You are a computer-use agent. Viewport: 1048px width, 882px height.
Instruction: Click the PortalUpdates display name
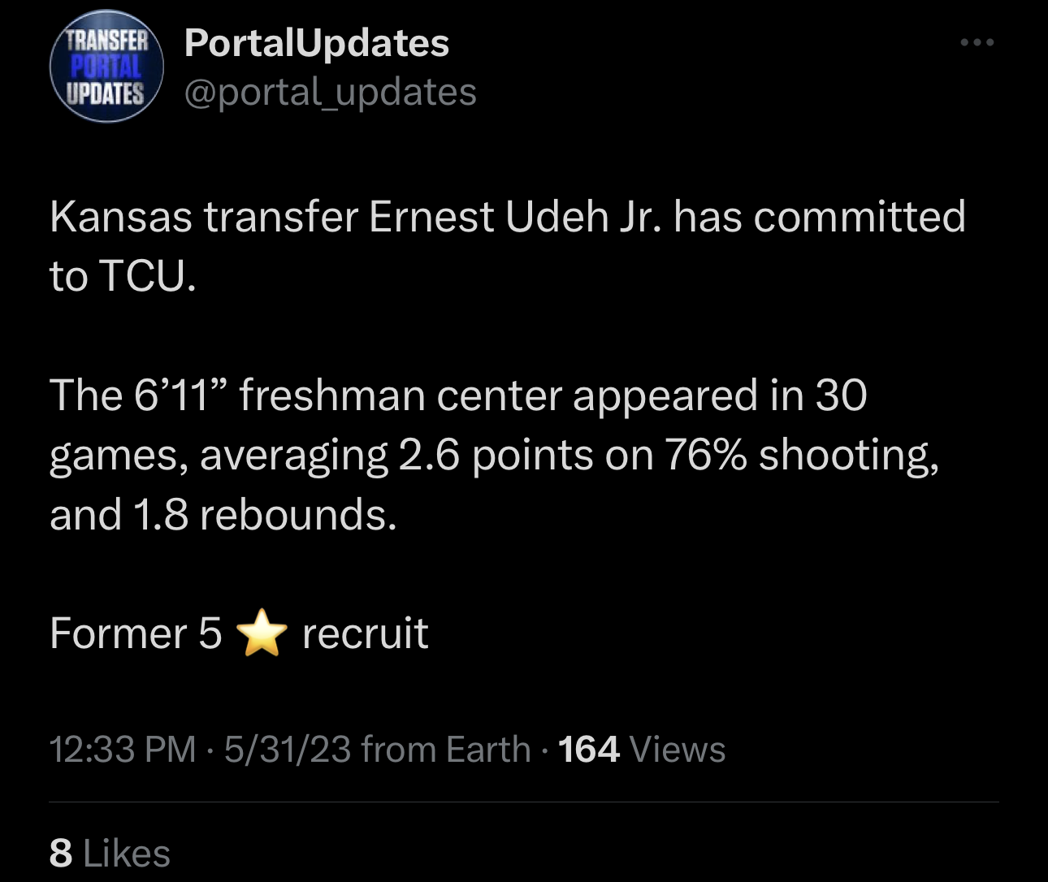(316, 44)
